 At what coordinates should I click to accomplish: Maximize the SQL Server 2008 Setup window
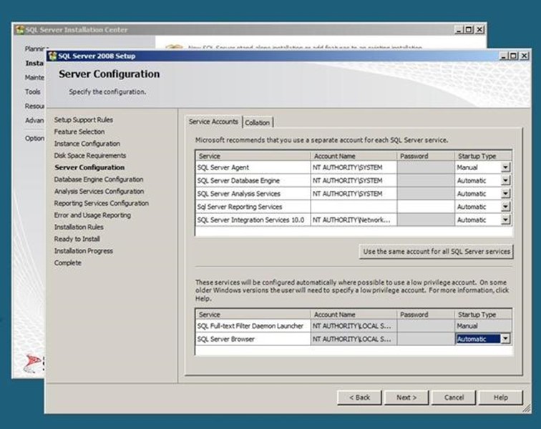click(513, 56)
